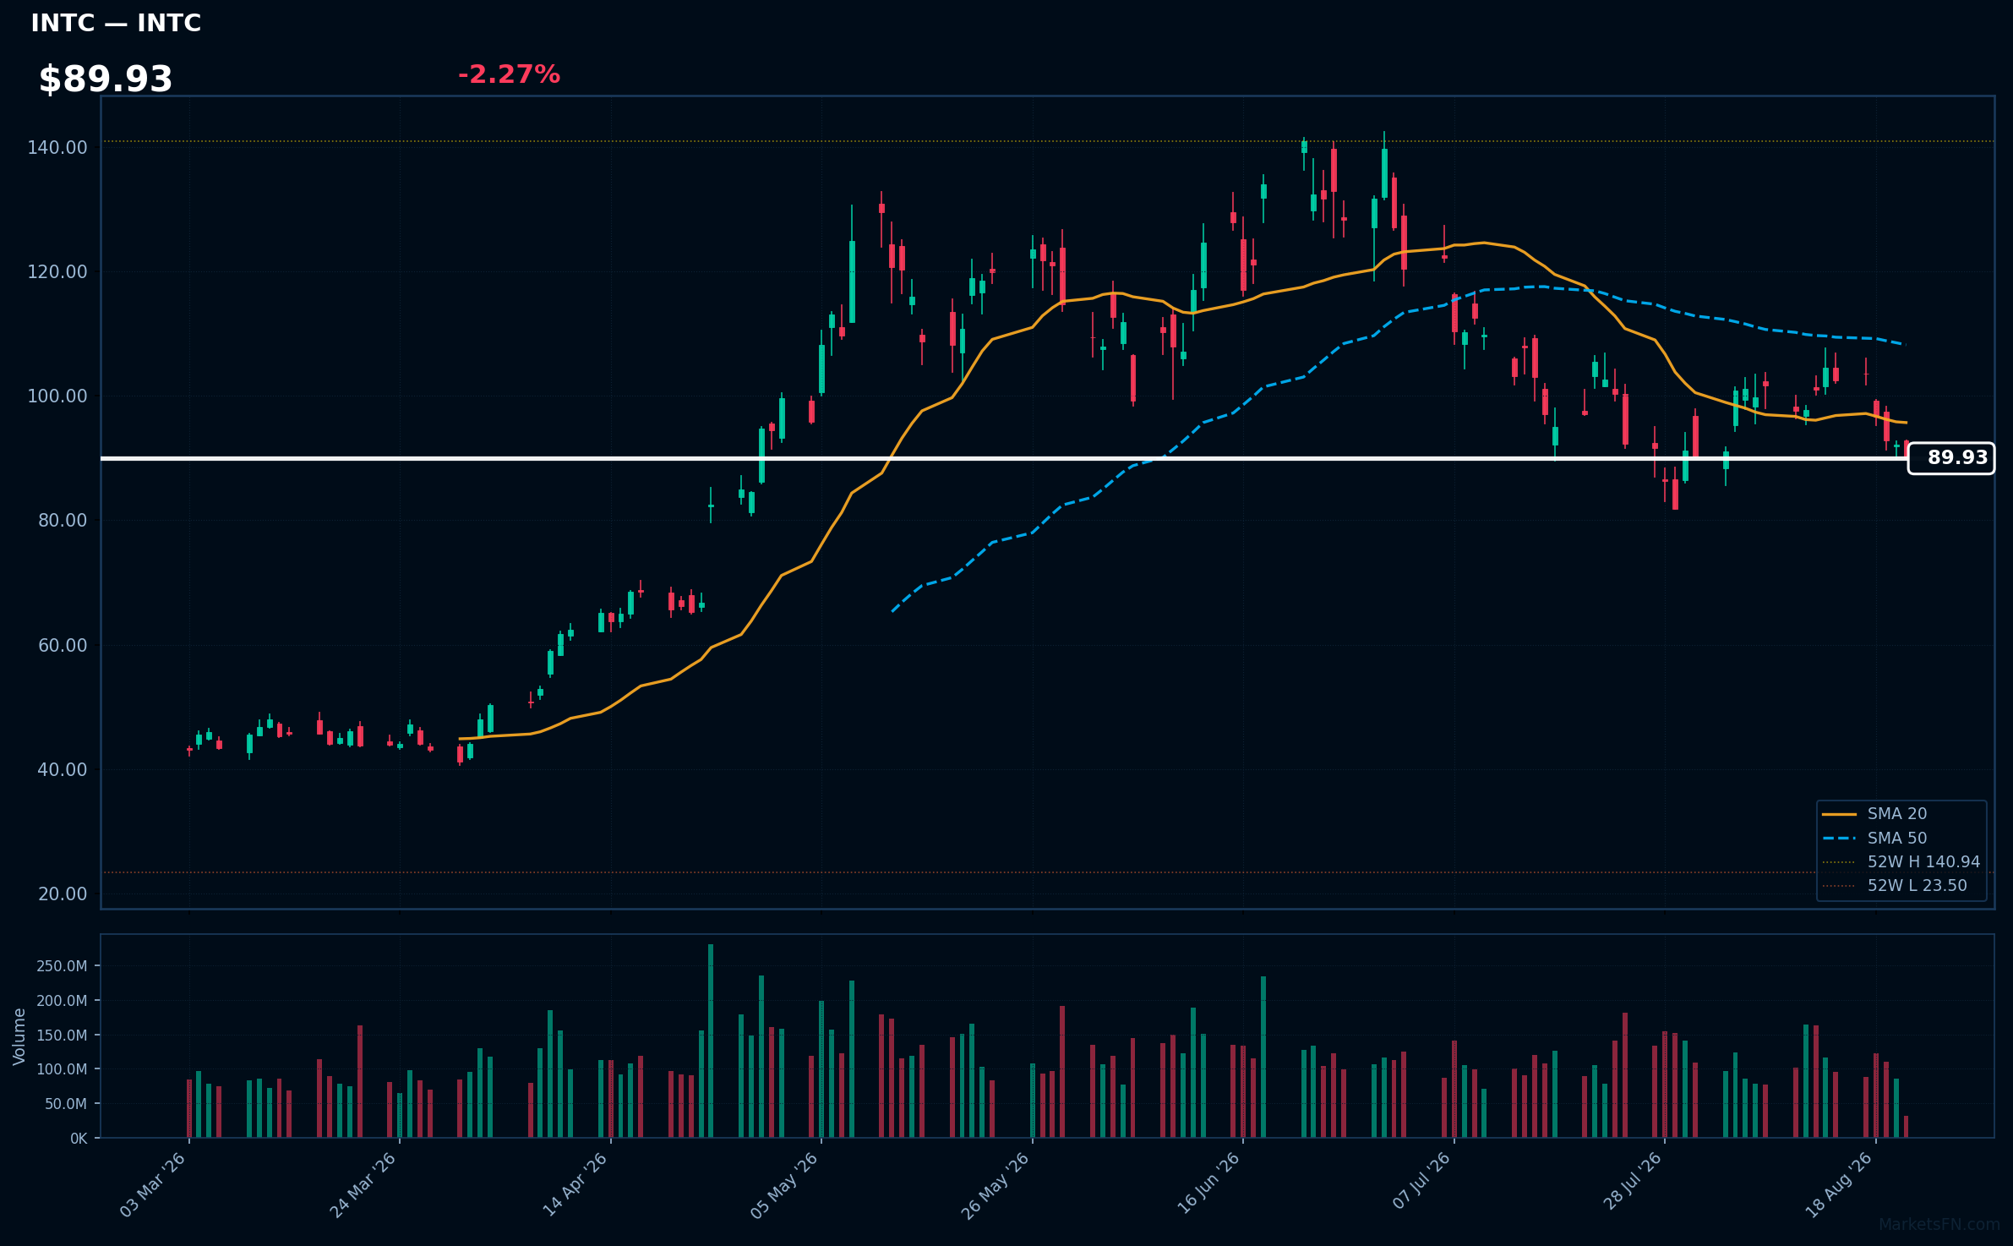Click the 150.0M volume axis label
This screenshot has width=2013, height=1246.
(x=62, y=1036)
